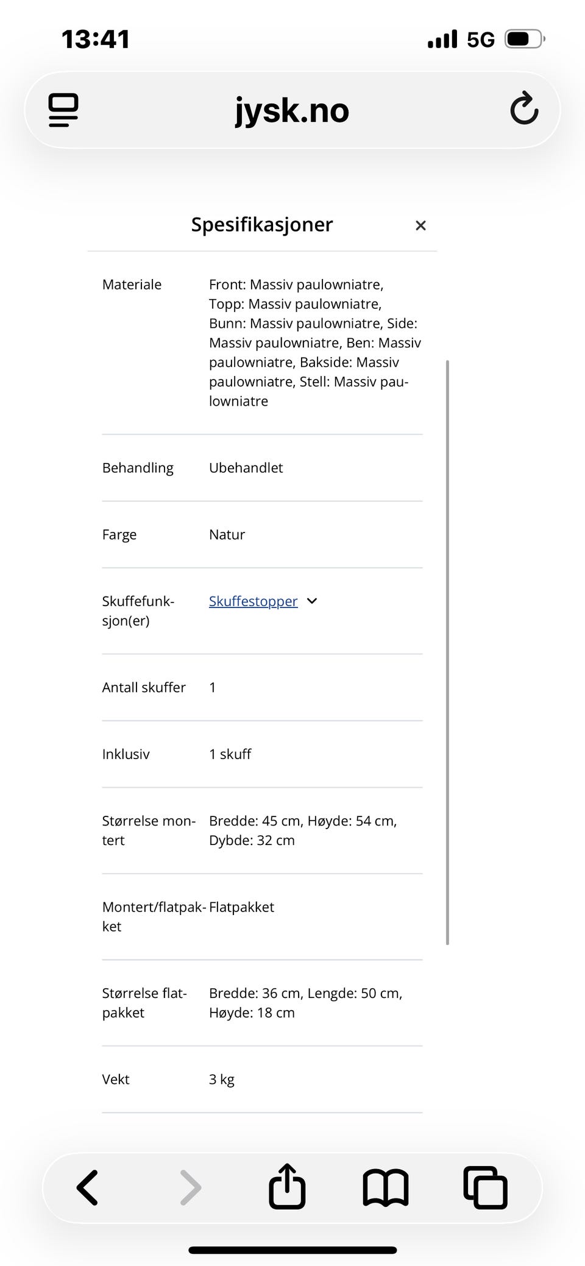Tap the battery indicator in status bar
The height and width of the screenshot is (1266, 585).
pos(525,40)
